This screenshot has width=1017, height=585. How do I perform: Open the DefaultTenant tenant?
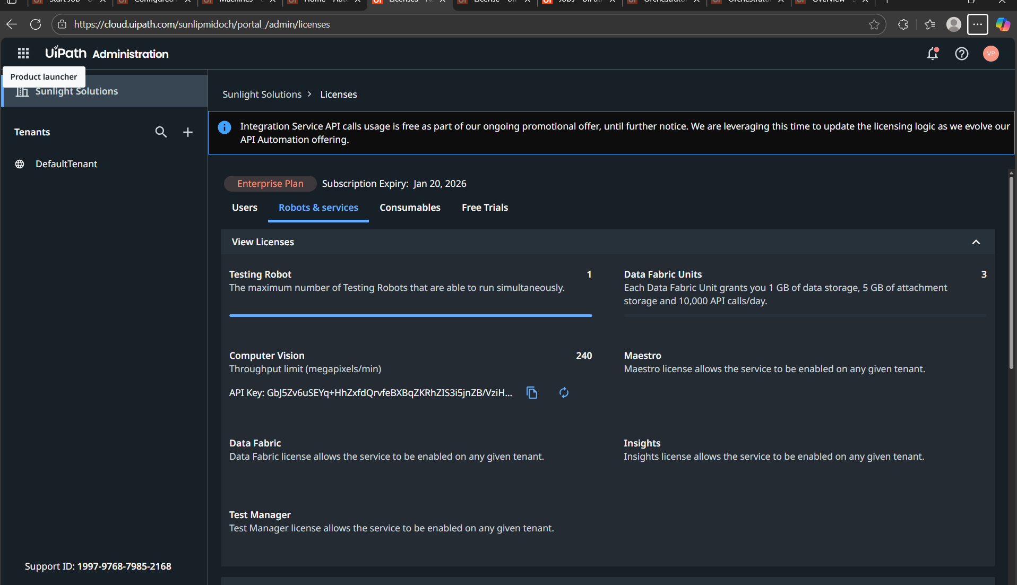66,164
